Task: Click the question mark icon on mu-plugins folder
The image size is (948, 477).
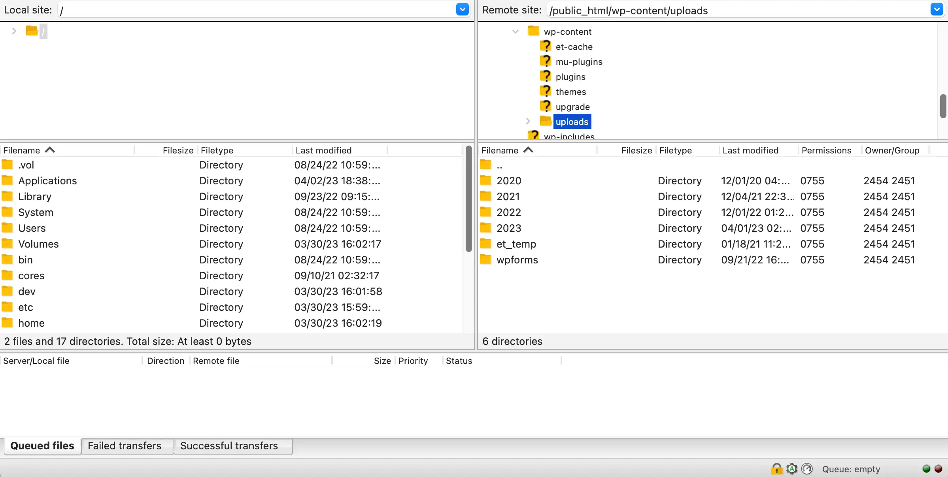Action: point(545,61)
